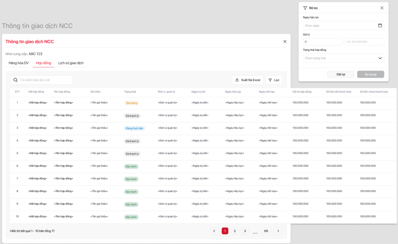The width and height of the screenshot is (398, 244).
Task: Click the Tạm dừng status badge in row 1
Action: [131, 103]
